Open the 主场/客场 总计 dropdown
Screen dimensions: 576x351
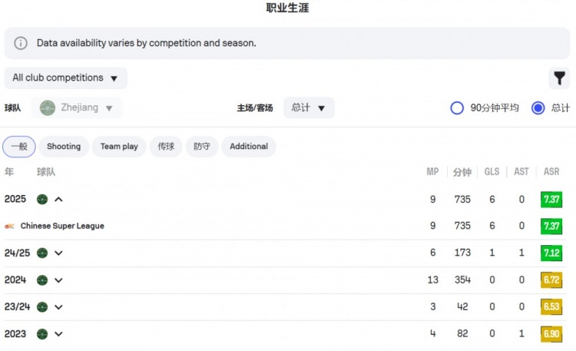pos(309,108)
